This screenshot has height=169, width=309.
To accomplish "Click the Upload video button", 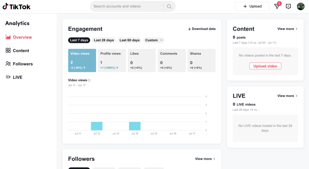I will pos(265,66).
